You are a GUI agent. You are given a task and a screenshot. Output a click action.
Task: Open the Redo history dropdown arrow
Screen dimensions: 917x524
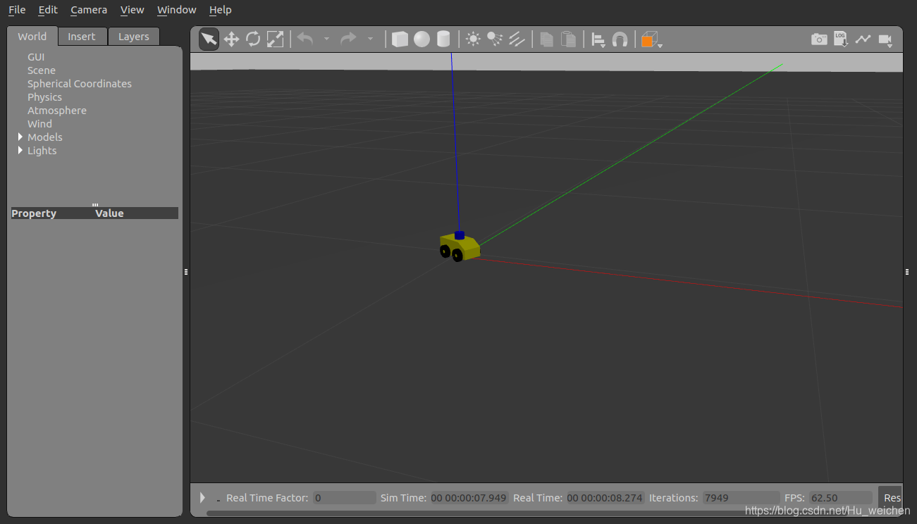pos(370,39)
